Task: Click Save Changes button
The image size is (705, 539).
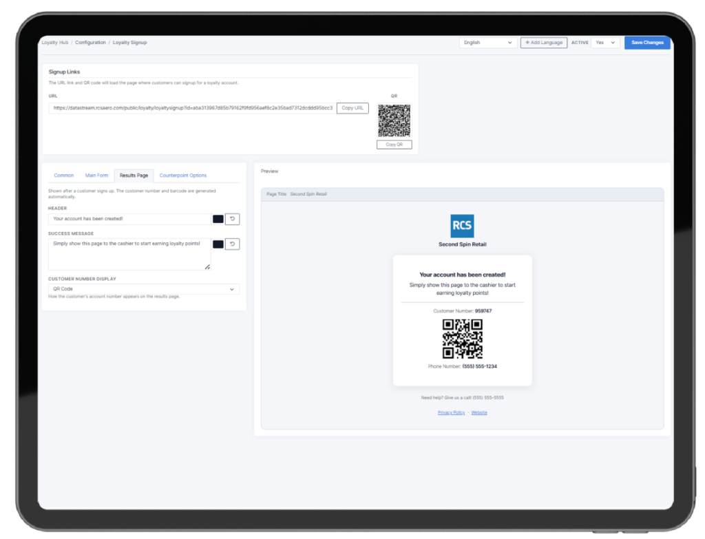Action: click(647, 43)
